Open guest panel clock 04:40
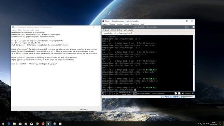224x126 pixels. 188,93
